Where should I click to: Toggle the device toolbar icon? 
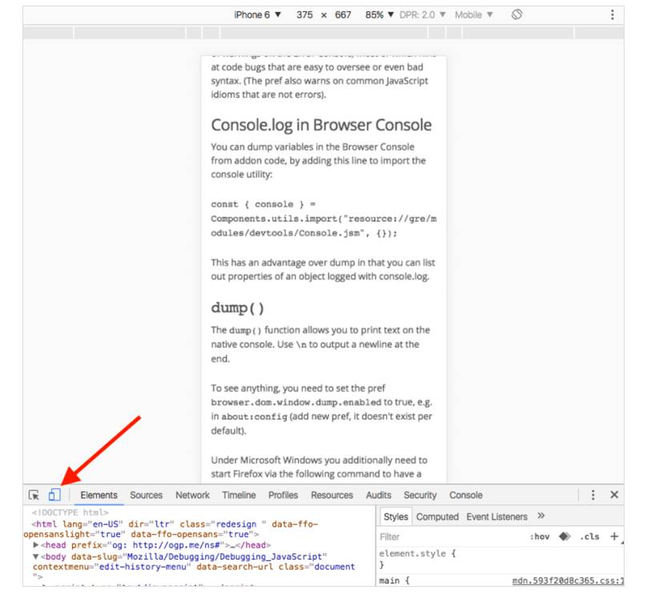(x=54, y=494)
